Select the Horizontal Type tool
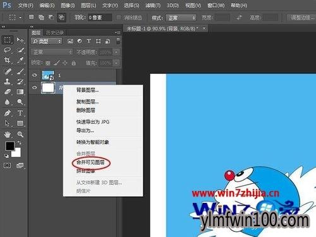 (20, 113)
